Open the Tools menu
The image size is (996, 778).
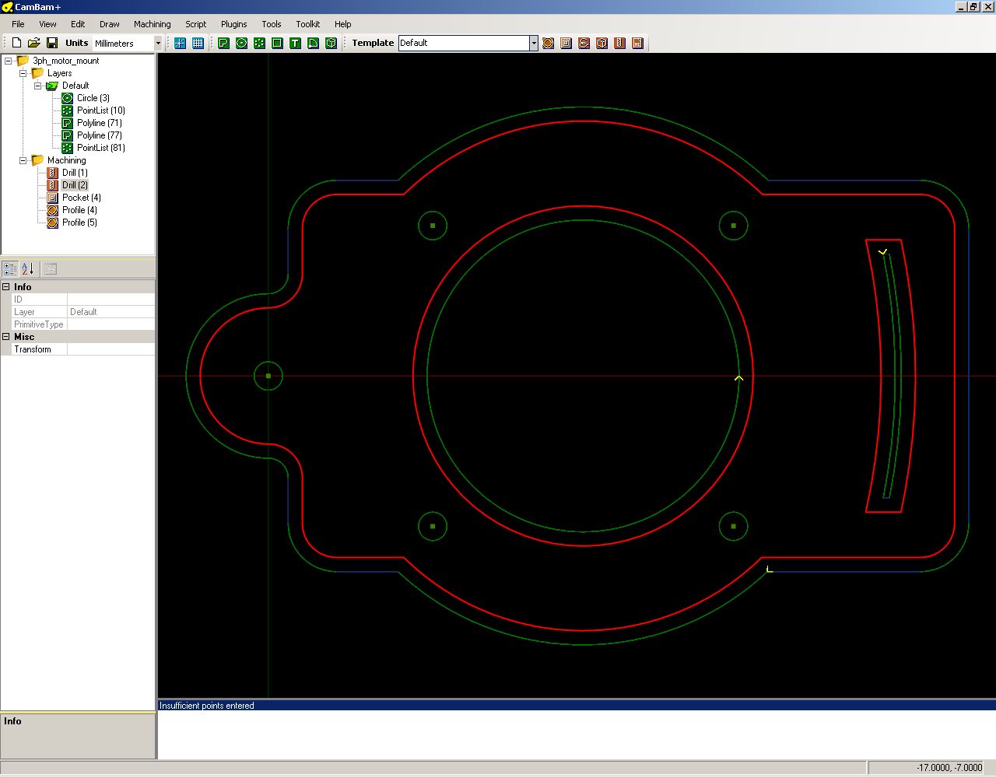click(272, 24)
